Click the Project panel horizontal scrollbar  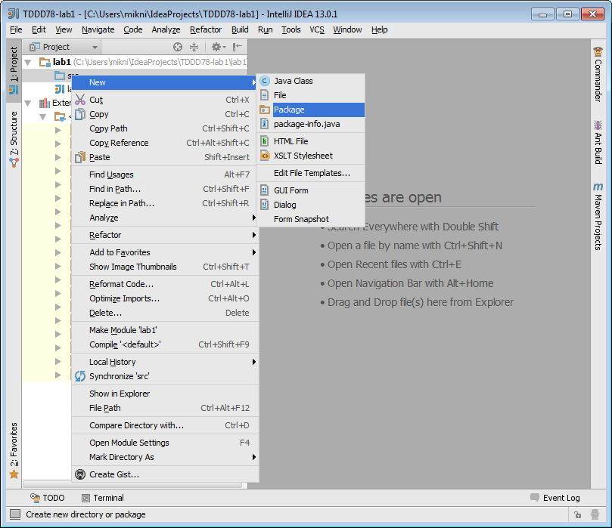pos(132,484)
